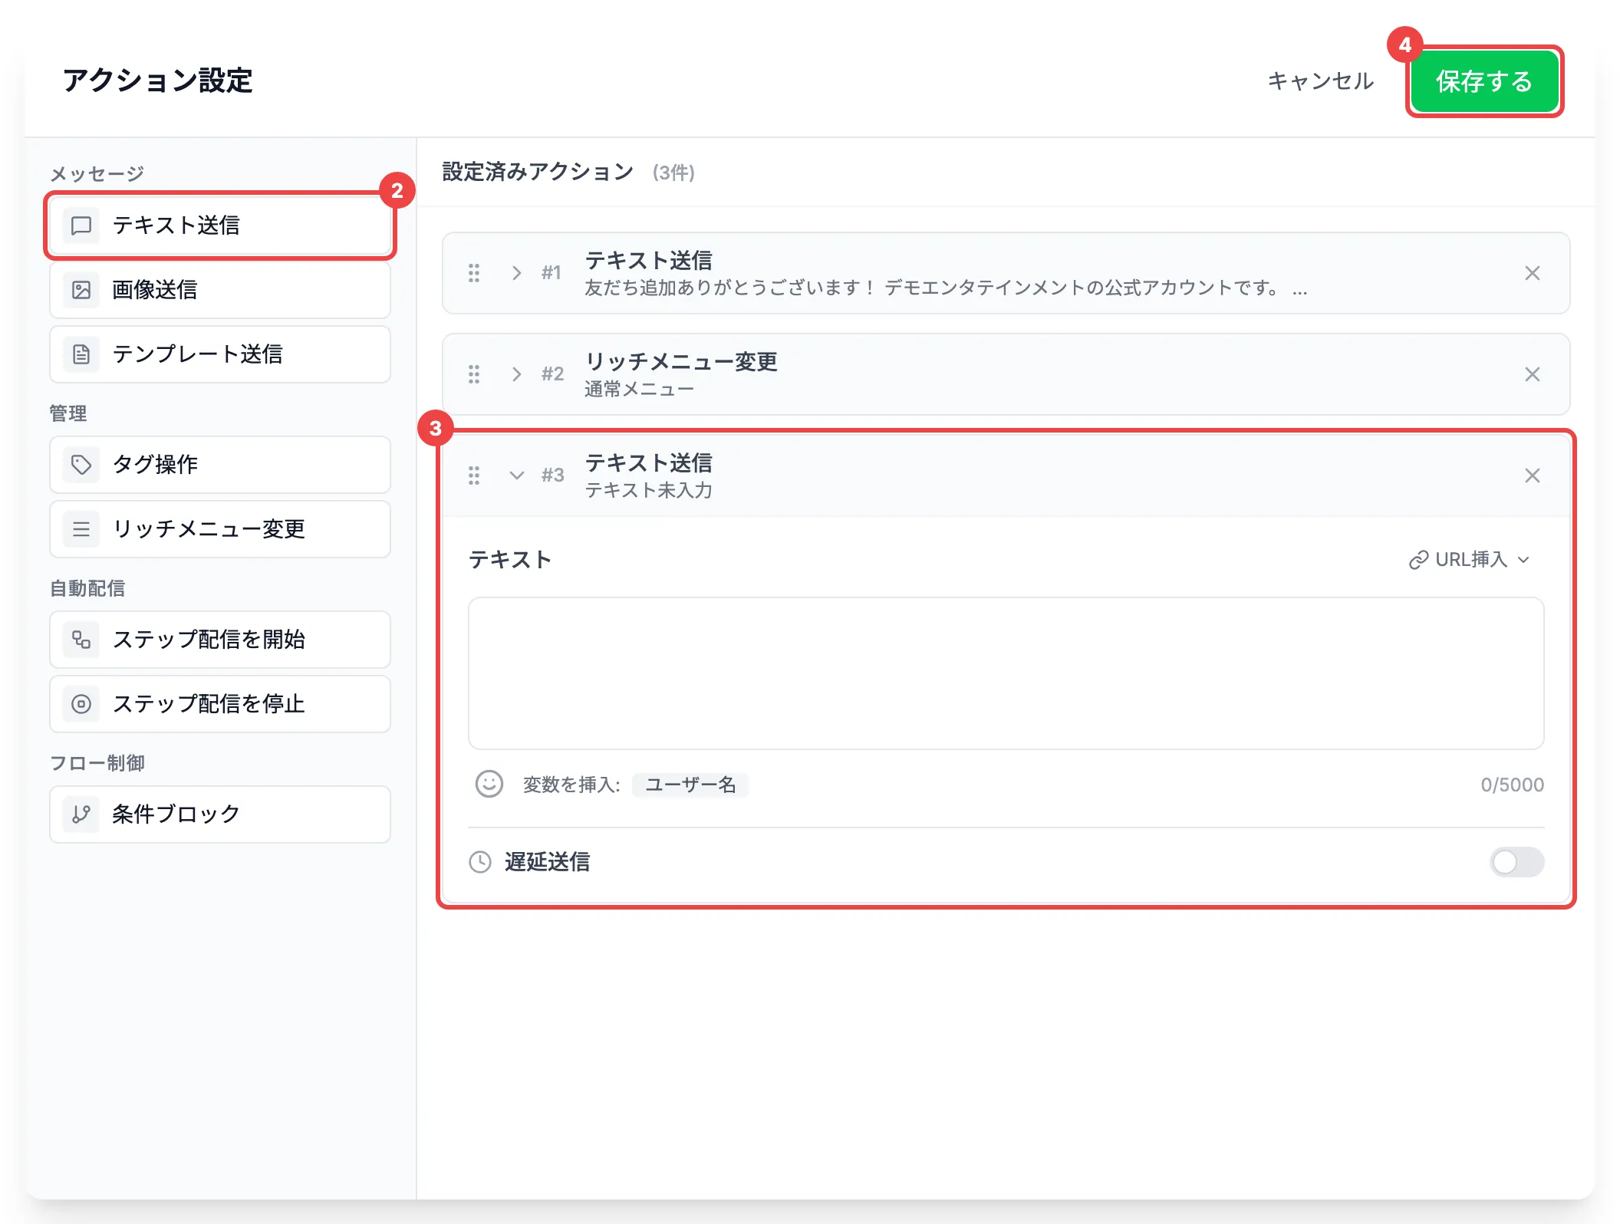
Task: Grab the drag handle of action #2
Action: coord(474,374)
